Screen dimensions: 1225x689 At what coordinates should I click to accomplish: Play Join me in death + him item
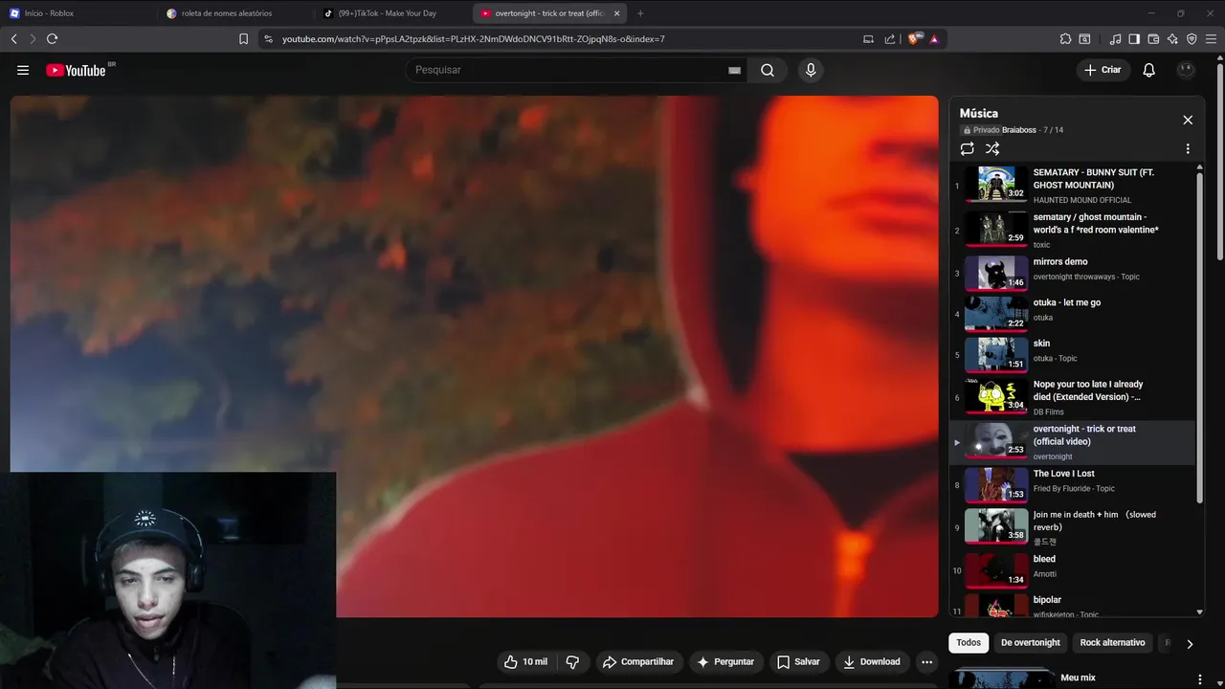point(1072,527)
